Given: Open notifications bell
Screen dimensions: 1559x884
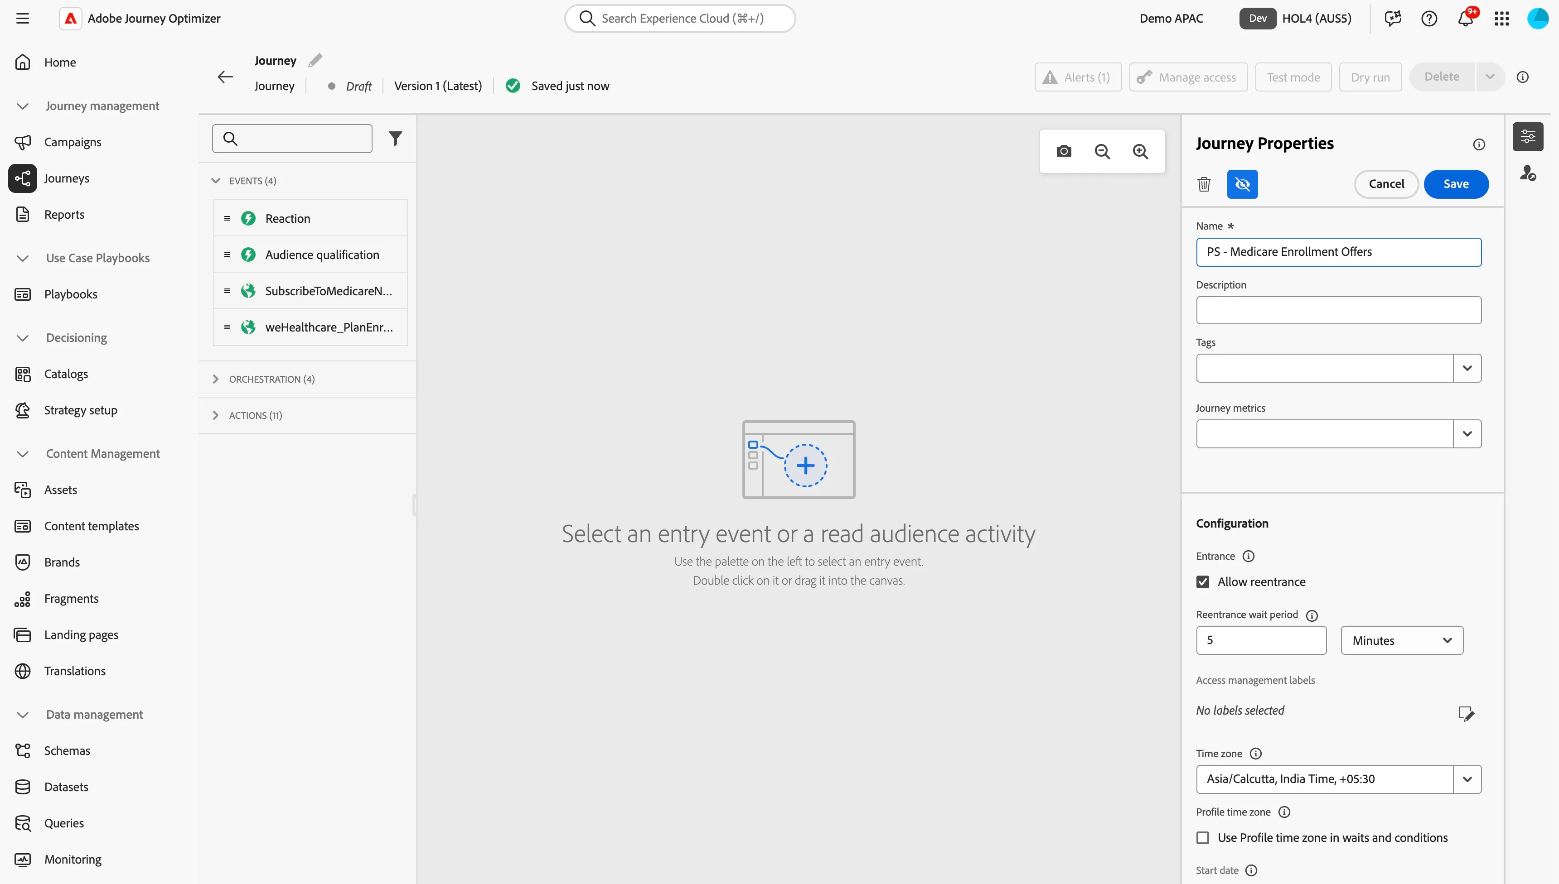Looking at the screenshot, I should point(1466,18).
